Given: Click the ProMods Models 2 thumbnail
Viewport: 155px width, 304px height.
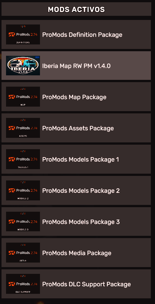Looking at the screenshot, I should click(x=23, y=190).
